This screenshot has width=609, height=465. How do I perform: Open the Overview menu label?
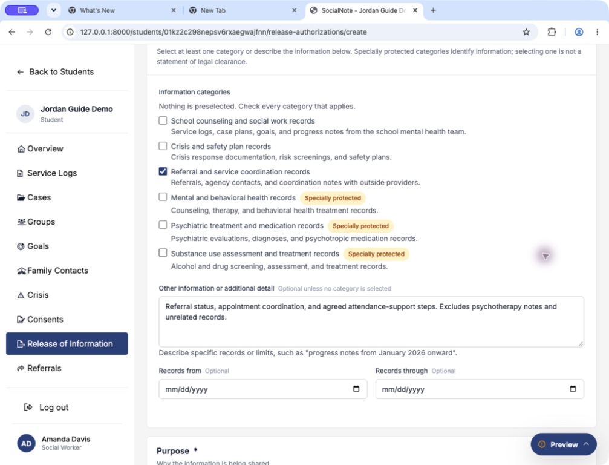[x=45, y=149]
